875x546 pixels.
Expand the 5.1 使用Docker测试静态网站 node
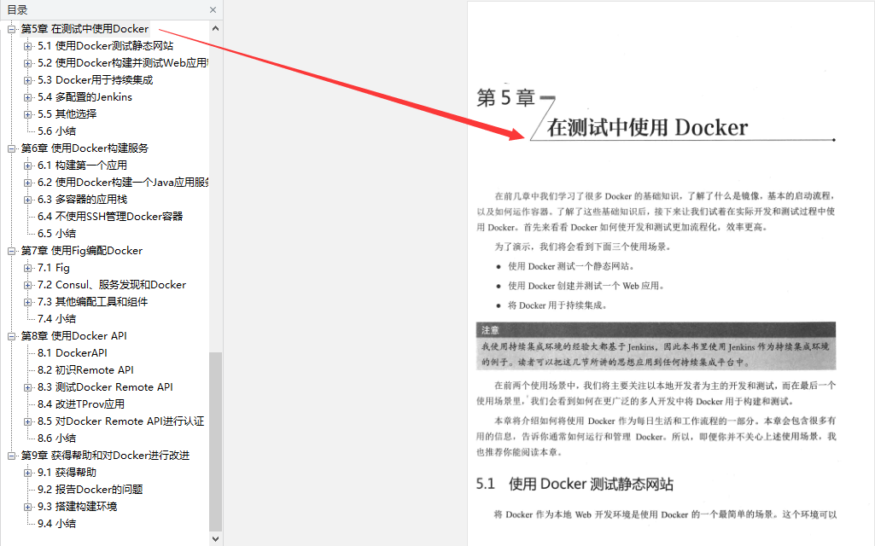click(x=27, y=46)
